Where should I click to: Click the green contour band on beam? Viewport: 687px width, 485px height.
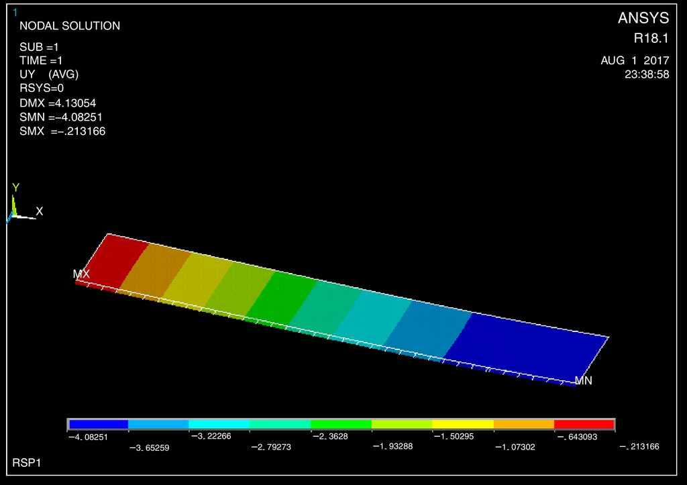pos(282,299)
